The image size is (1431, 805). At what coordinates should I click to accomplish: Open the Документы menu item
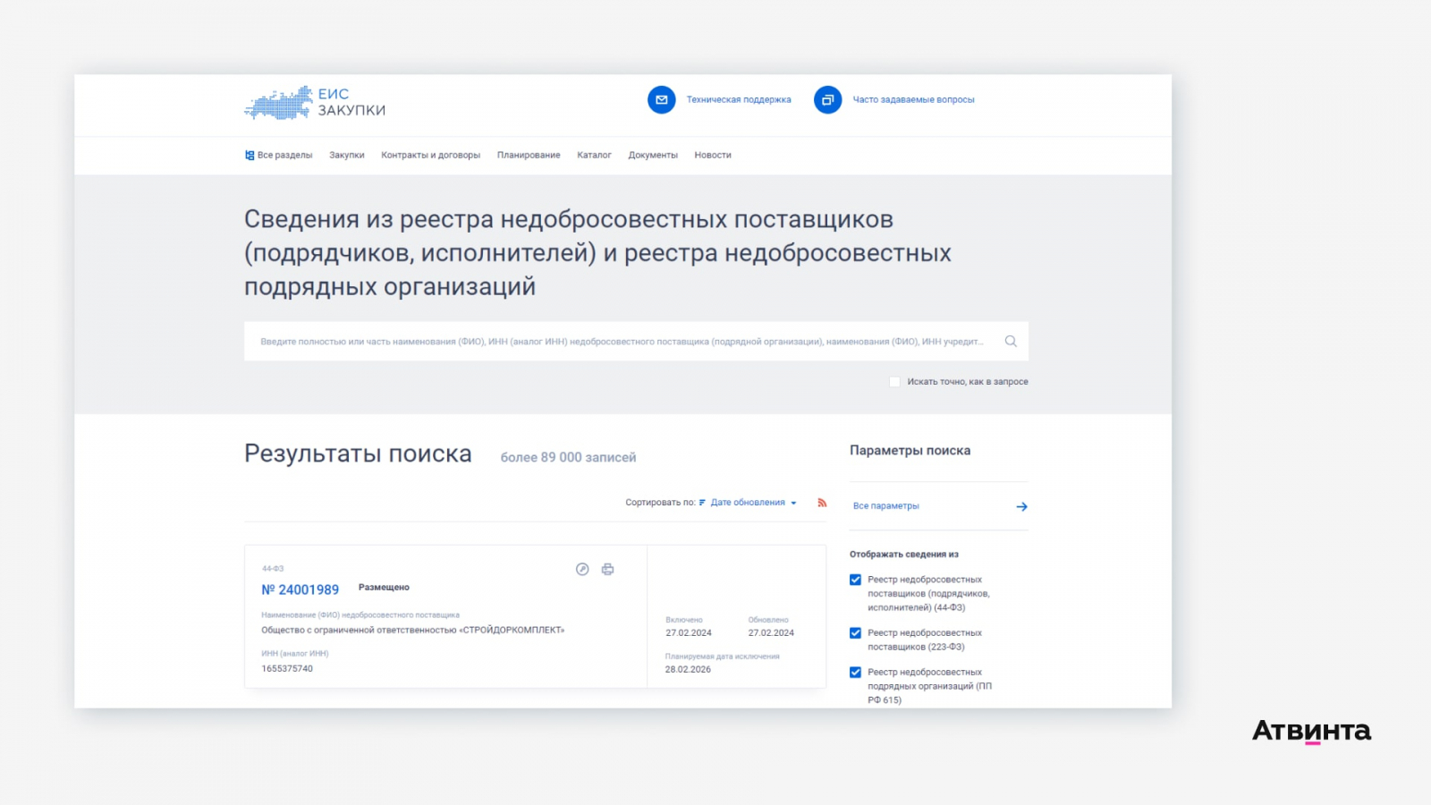pos(653,155)
